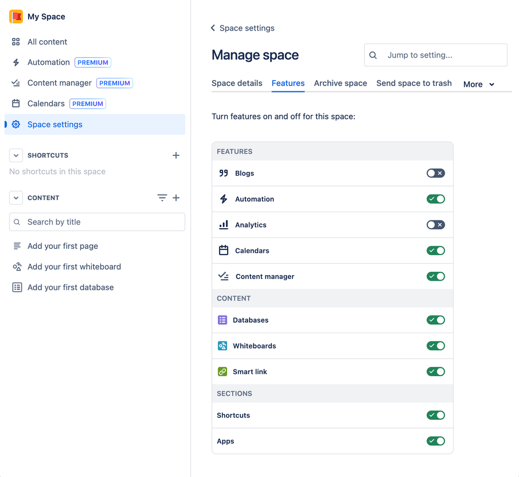Click the whiteboard icon in the sidebar
This screenshot has width=519, height=477.
[17, 267]
